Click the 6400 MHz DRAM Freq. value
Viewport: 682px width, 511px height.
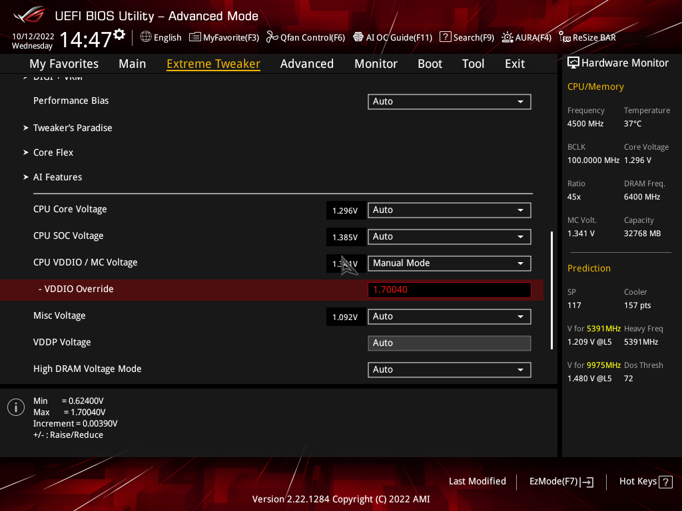pos(642,197)
